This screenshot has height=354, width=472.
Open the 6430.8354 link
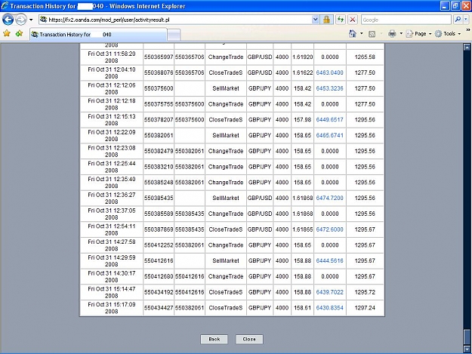pyautogui.click(x=329, y=308)
